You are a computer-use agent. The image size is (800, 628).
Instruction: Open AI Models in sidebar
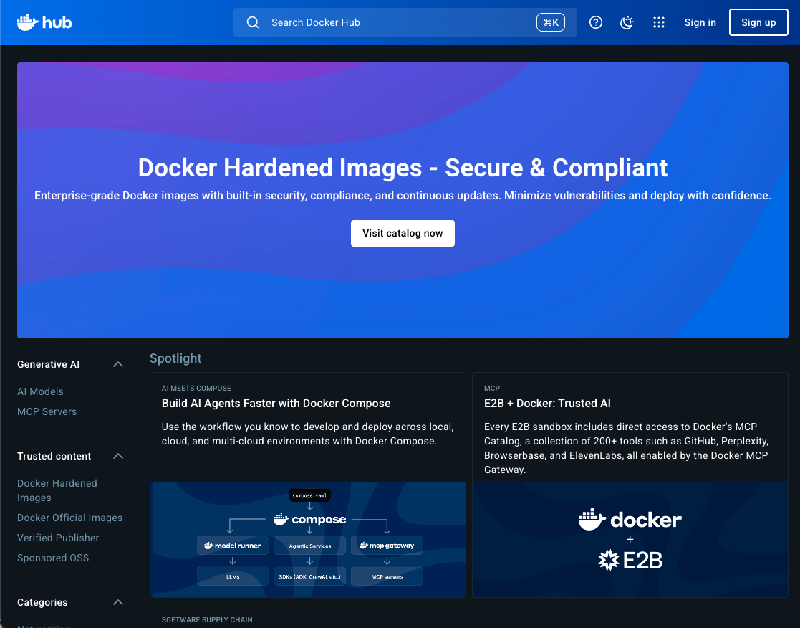[x=40, y=391]
